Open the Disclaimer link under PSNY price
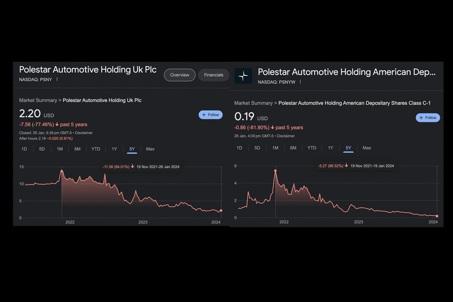The width and height of the screenshot is (453, 302). pyautogui.click(x=84, y=133)
